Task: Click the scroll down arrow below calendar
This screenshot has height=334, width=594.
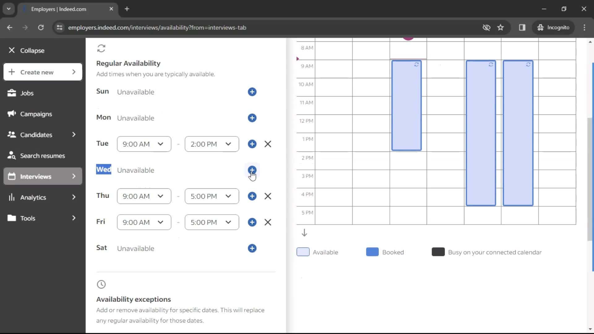Action: [x=304, y=233]
